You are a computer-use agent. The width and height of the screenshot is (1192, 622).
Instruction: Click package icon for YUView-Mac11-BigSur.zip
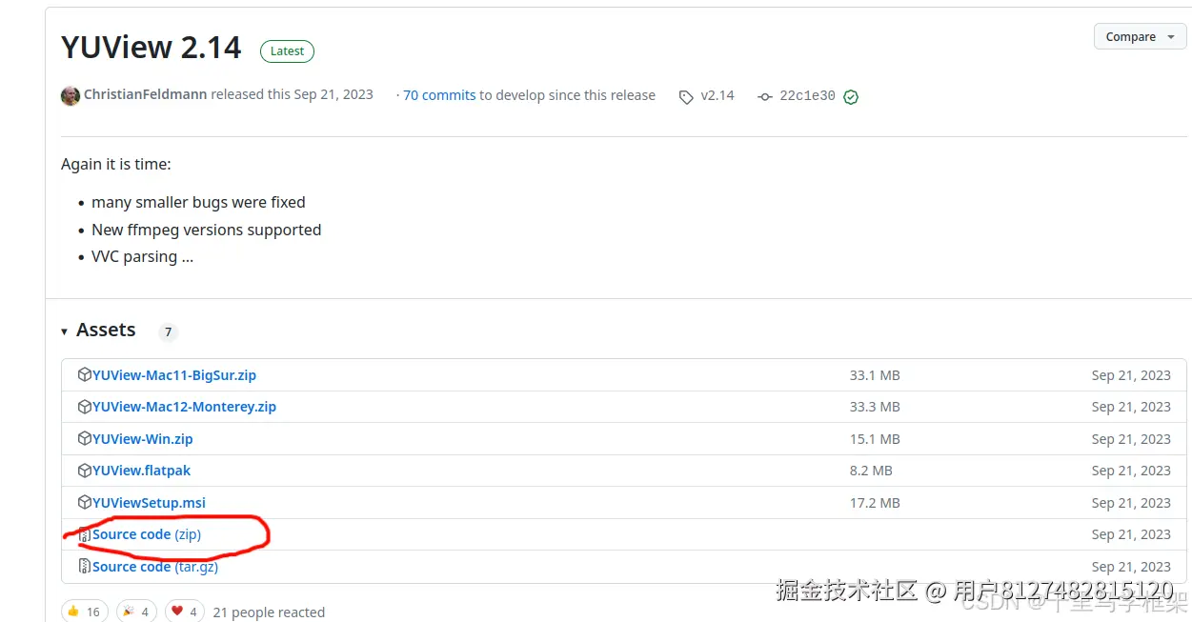pyautogui.click(x=85, y=375)
